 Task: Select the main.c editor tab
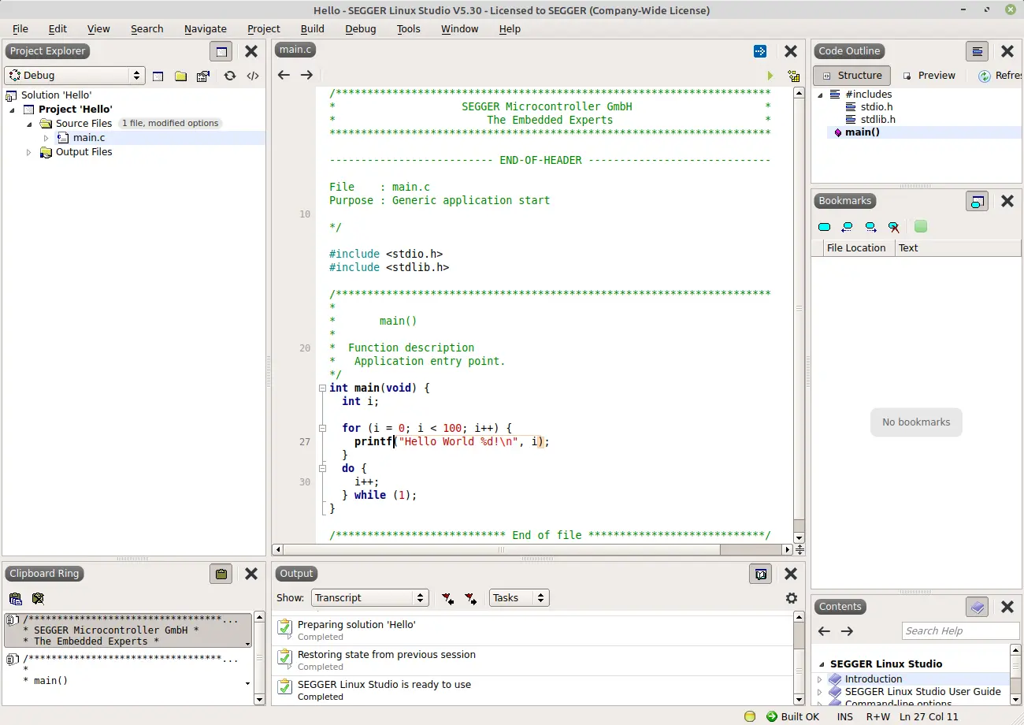[295, 49]
